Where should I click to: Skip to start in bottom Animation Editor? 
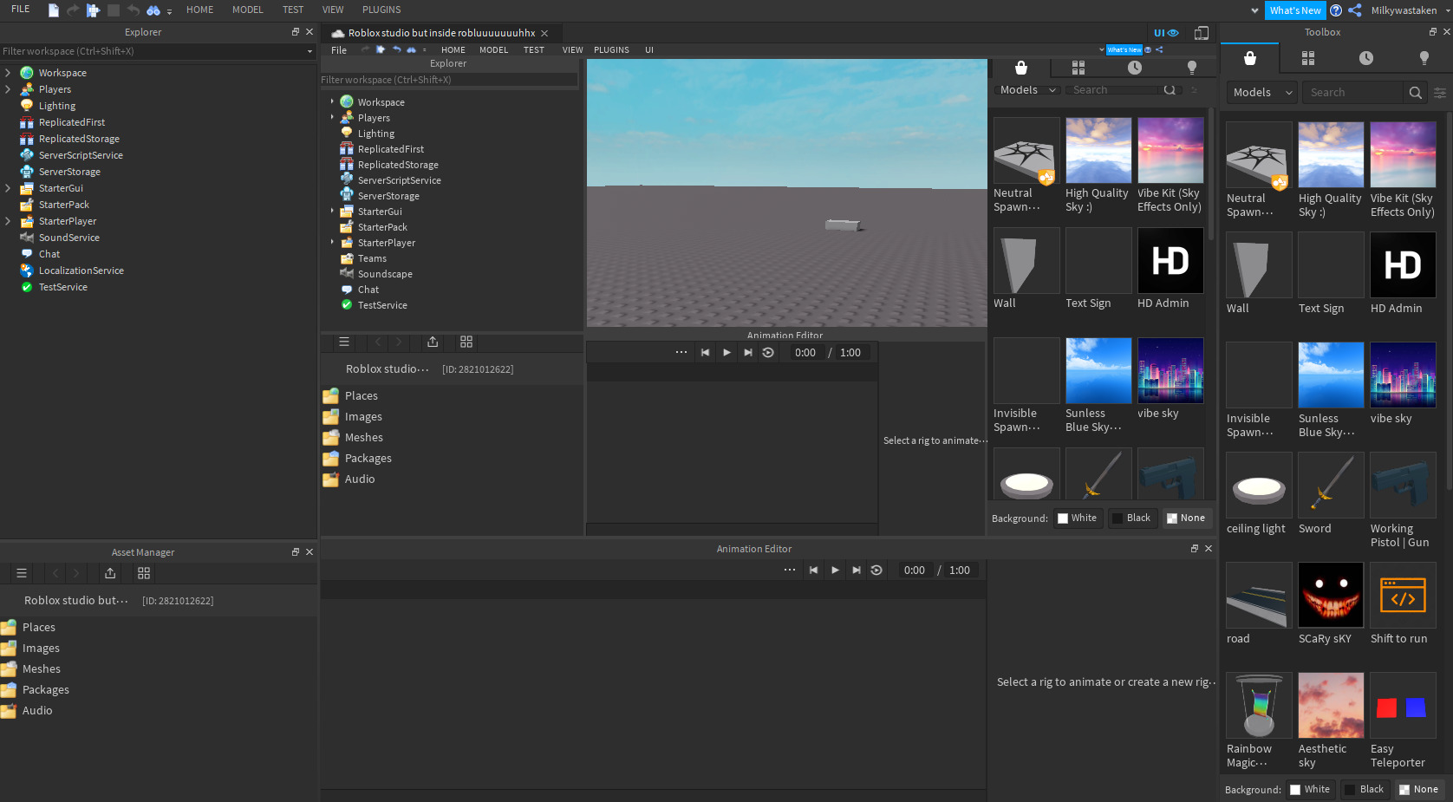(x=813, y=570)
